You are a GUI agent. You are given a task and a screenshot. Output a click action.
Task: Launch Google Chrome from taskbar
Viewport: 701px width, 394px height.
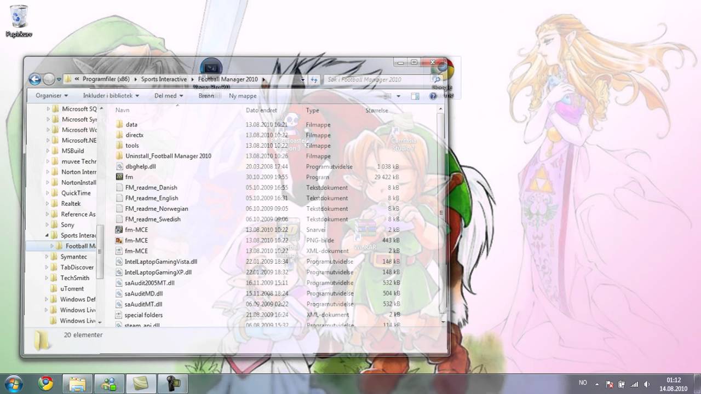click(45, 384)
